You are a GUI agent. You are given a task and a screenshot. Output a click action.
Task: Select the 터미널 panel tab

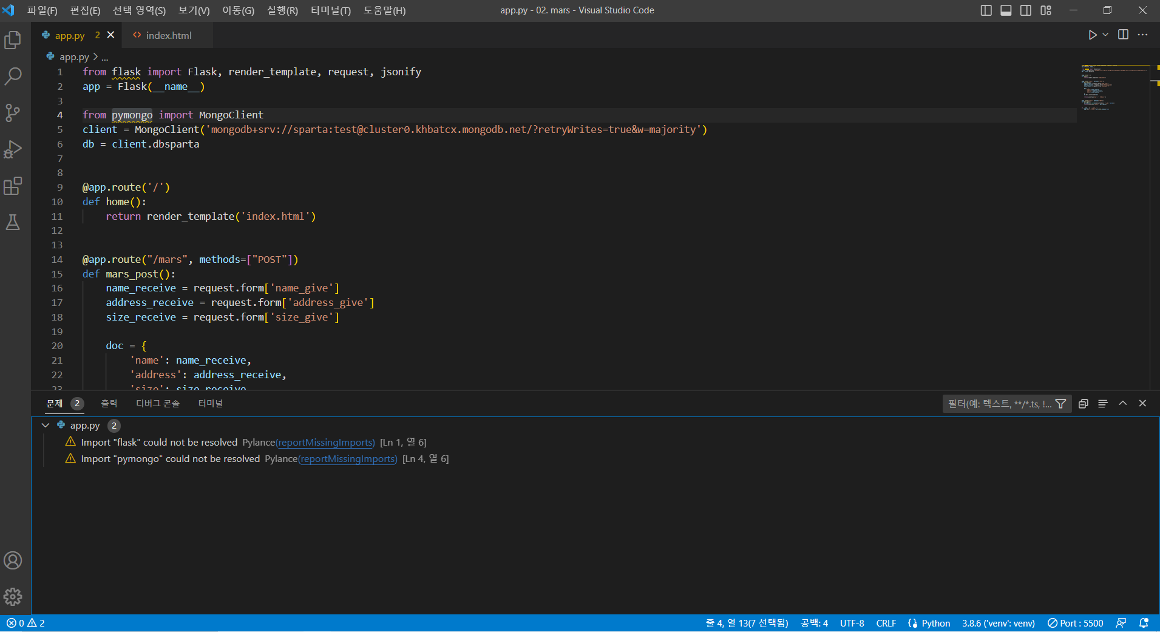[210, 403]
